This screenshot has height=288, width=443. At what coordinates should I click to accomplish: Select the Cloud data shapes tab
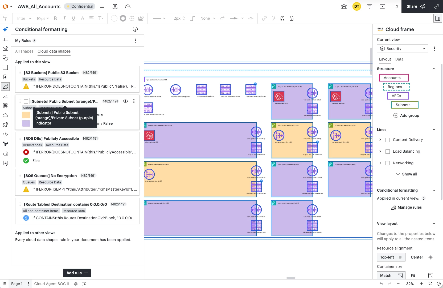pos(54,51)
